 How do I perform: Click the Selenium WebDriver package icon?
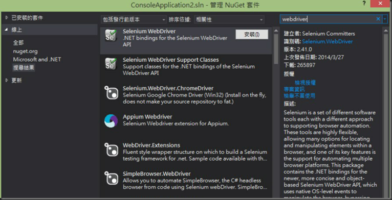[x=111, y=36]
